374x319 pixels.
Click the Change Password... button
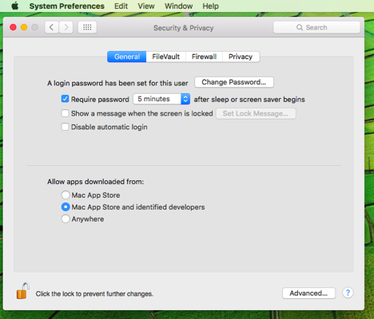point(234,82)
